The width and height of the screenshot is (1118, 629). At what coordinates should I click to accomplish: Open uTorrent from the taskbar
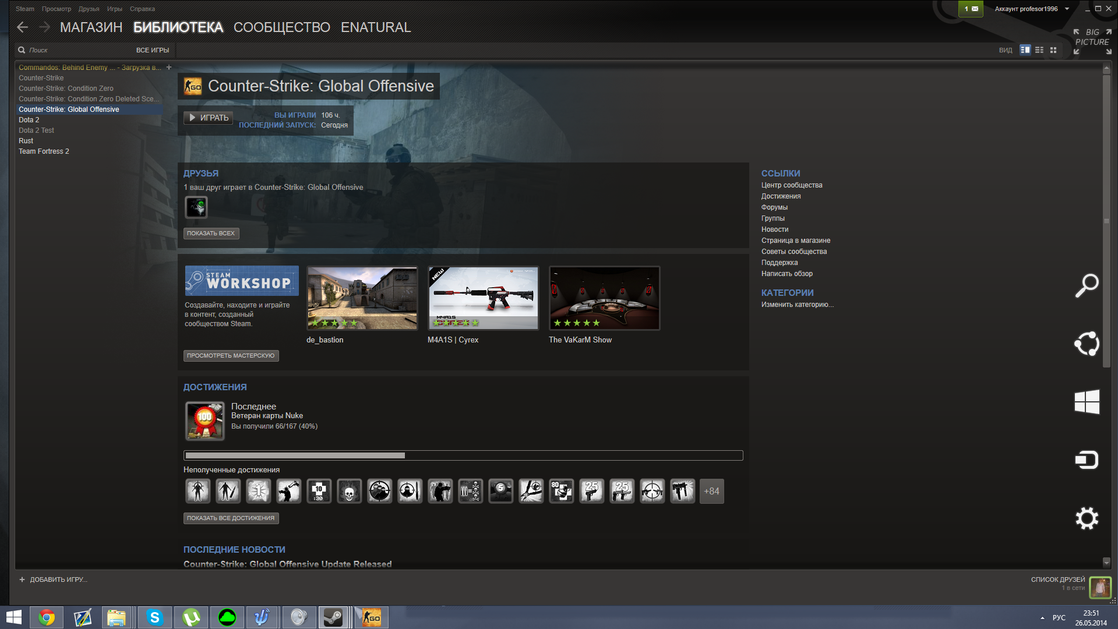click(x=191, y=617)
